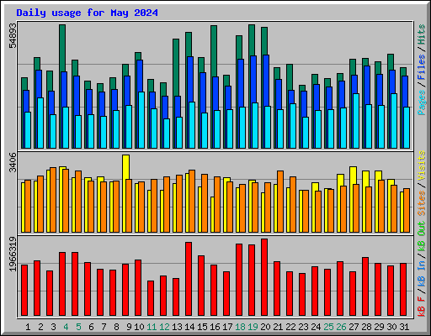Click the blue files bar for day 10
This screenshot has width=431, height=336.
coord(140,76)
